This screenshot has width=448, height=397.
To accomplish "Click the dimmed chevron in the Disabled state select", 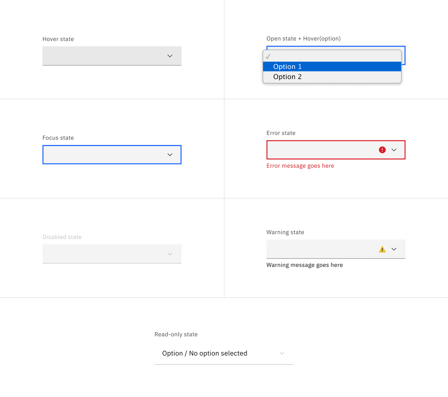I will [170, 254].
